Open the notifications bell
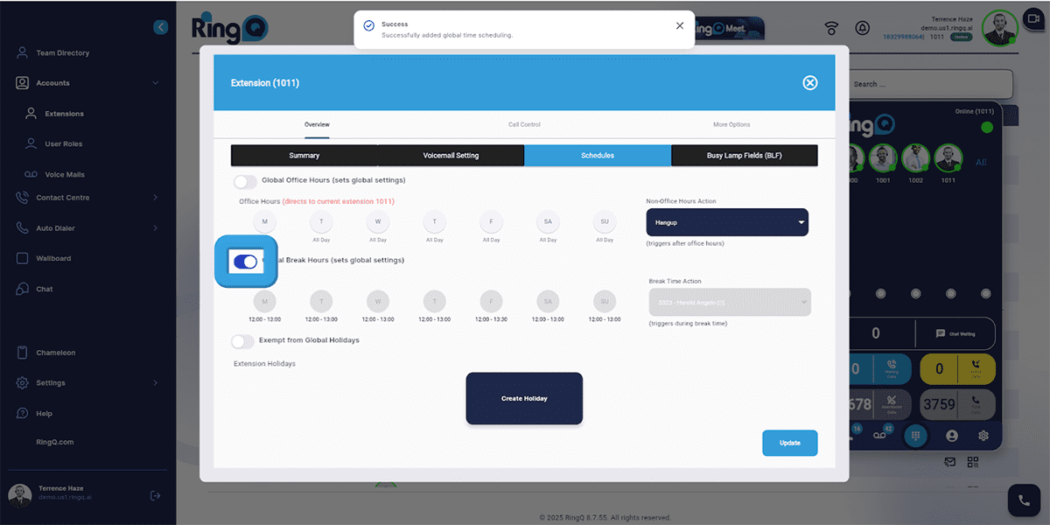 click(863, 29)
